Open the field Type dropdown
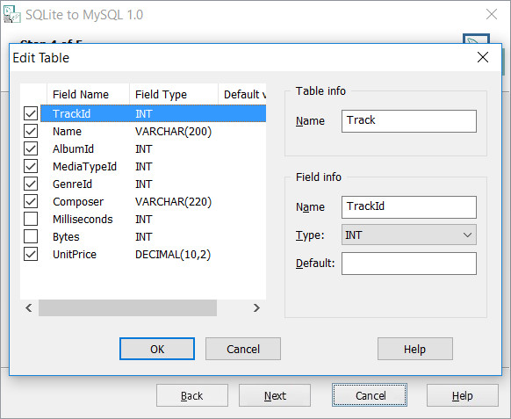Image resolution: width=511 pixels, height=419 pixels. (409, 235)
